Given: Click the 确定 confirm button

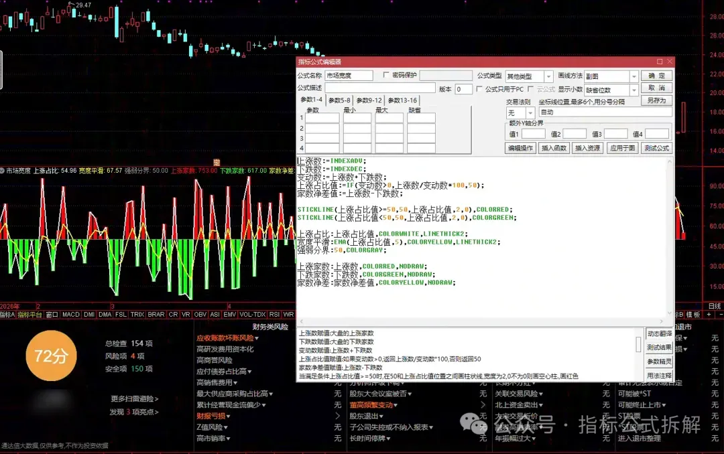Looking at the screenshot, I should point(656,76).
